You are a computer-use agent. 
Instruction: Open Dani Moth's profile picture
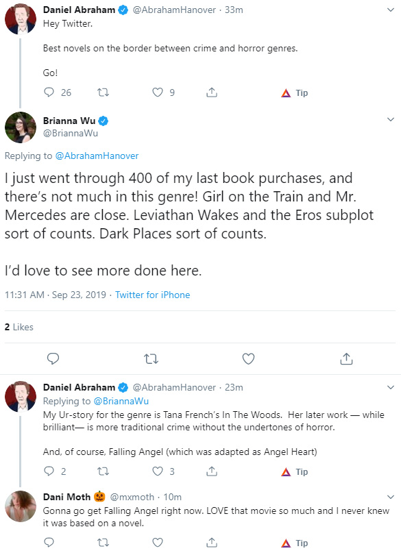21,506
